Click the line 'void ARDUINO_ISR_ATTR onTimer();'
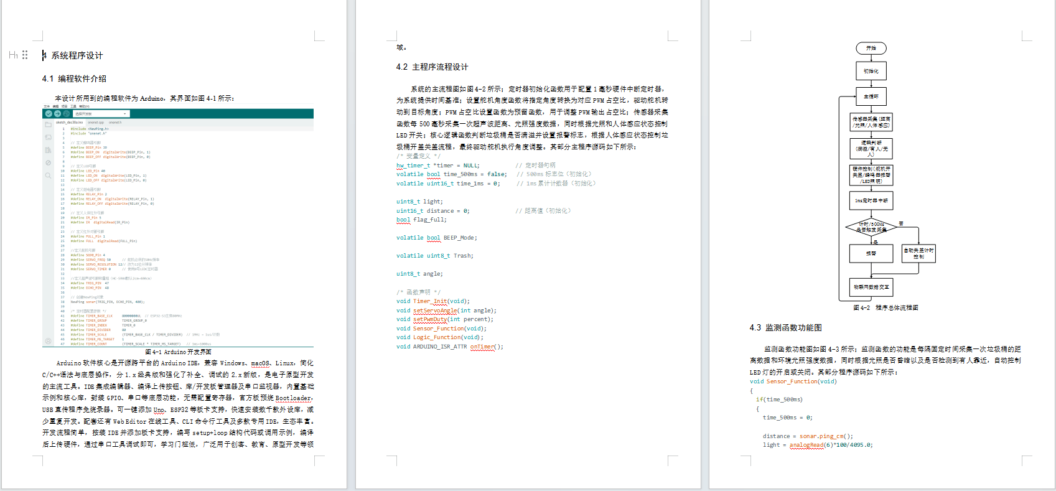Image resolution: width=1056 pixels, height=491 pixels. [450, 347]
